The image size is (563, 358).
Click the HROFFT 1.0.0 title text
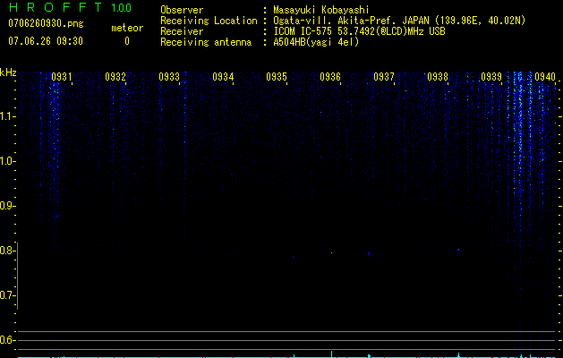pos(71,7)
